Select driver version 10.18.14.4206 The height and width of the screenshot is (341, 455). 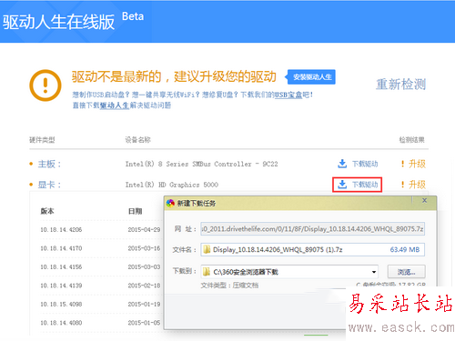point(61,230)
